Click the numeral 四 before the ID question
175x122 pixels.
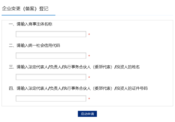(x=11, y=88)
